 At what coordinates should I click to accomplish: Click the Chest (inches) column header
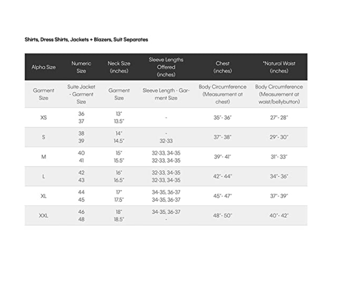(x=223, y=67)
